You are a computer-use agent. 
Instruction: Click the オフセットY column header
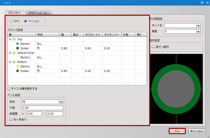[112, 34]
